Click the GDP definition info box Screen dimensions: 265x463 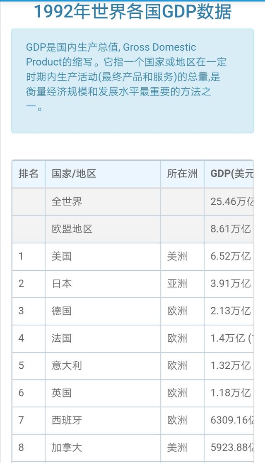point(132,81)
